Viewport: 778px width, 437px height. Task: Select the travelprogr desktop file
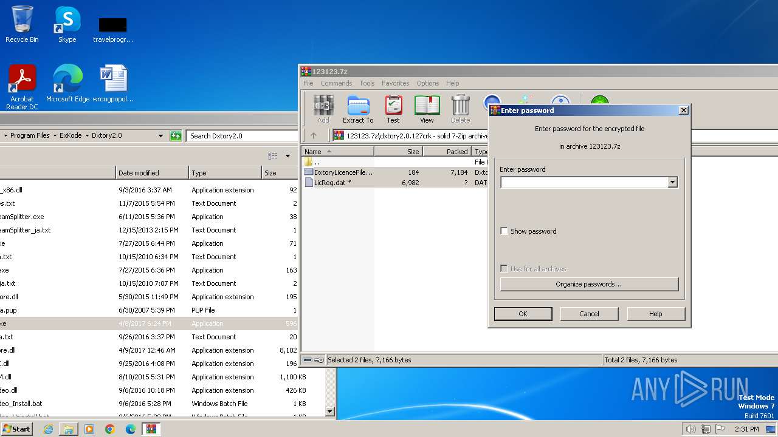pyautogui.click(x=113, y=29)
